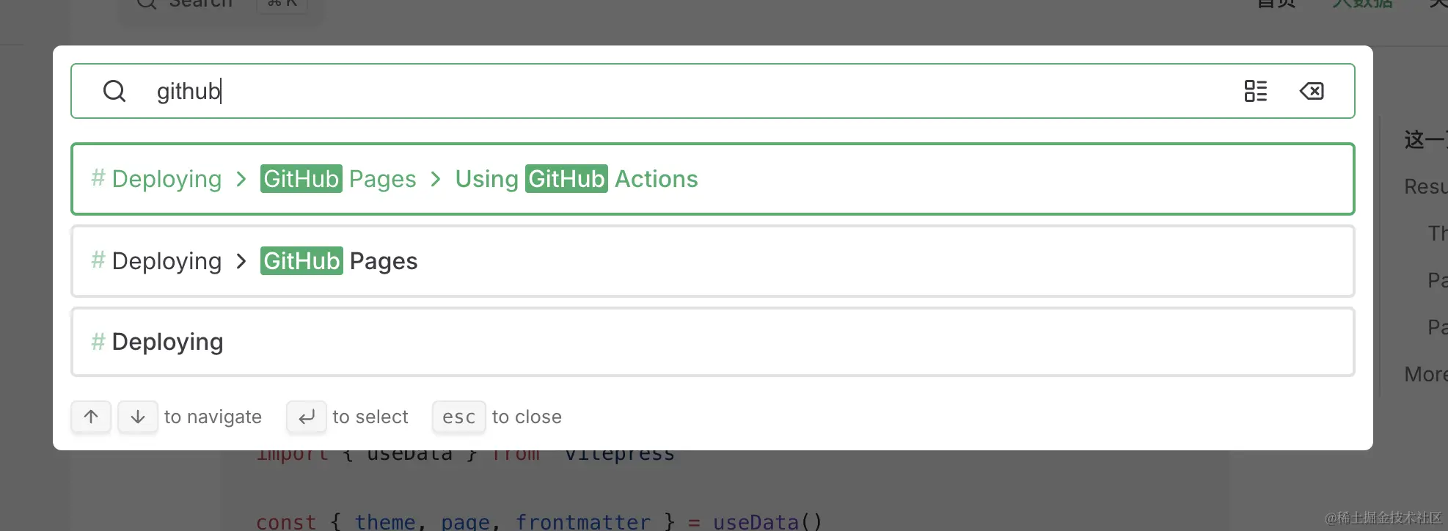This screenshot has width=1448, height=531.
Task: Click the enter key select hint
Action: pyautogui.click(x=307, y=417)
